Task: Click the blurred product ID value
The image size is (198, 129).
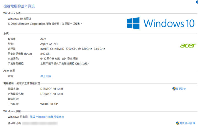Action: tap(40, 123)
